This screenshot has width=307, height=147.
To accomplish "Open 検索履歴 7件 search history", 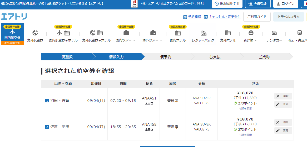I will (x=227, y=4).
